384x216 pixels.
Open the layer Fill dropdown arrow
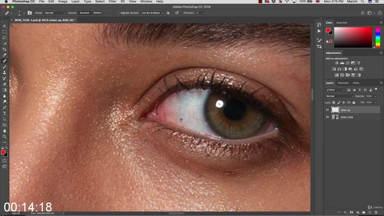pos(375,103)
